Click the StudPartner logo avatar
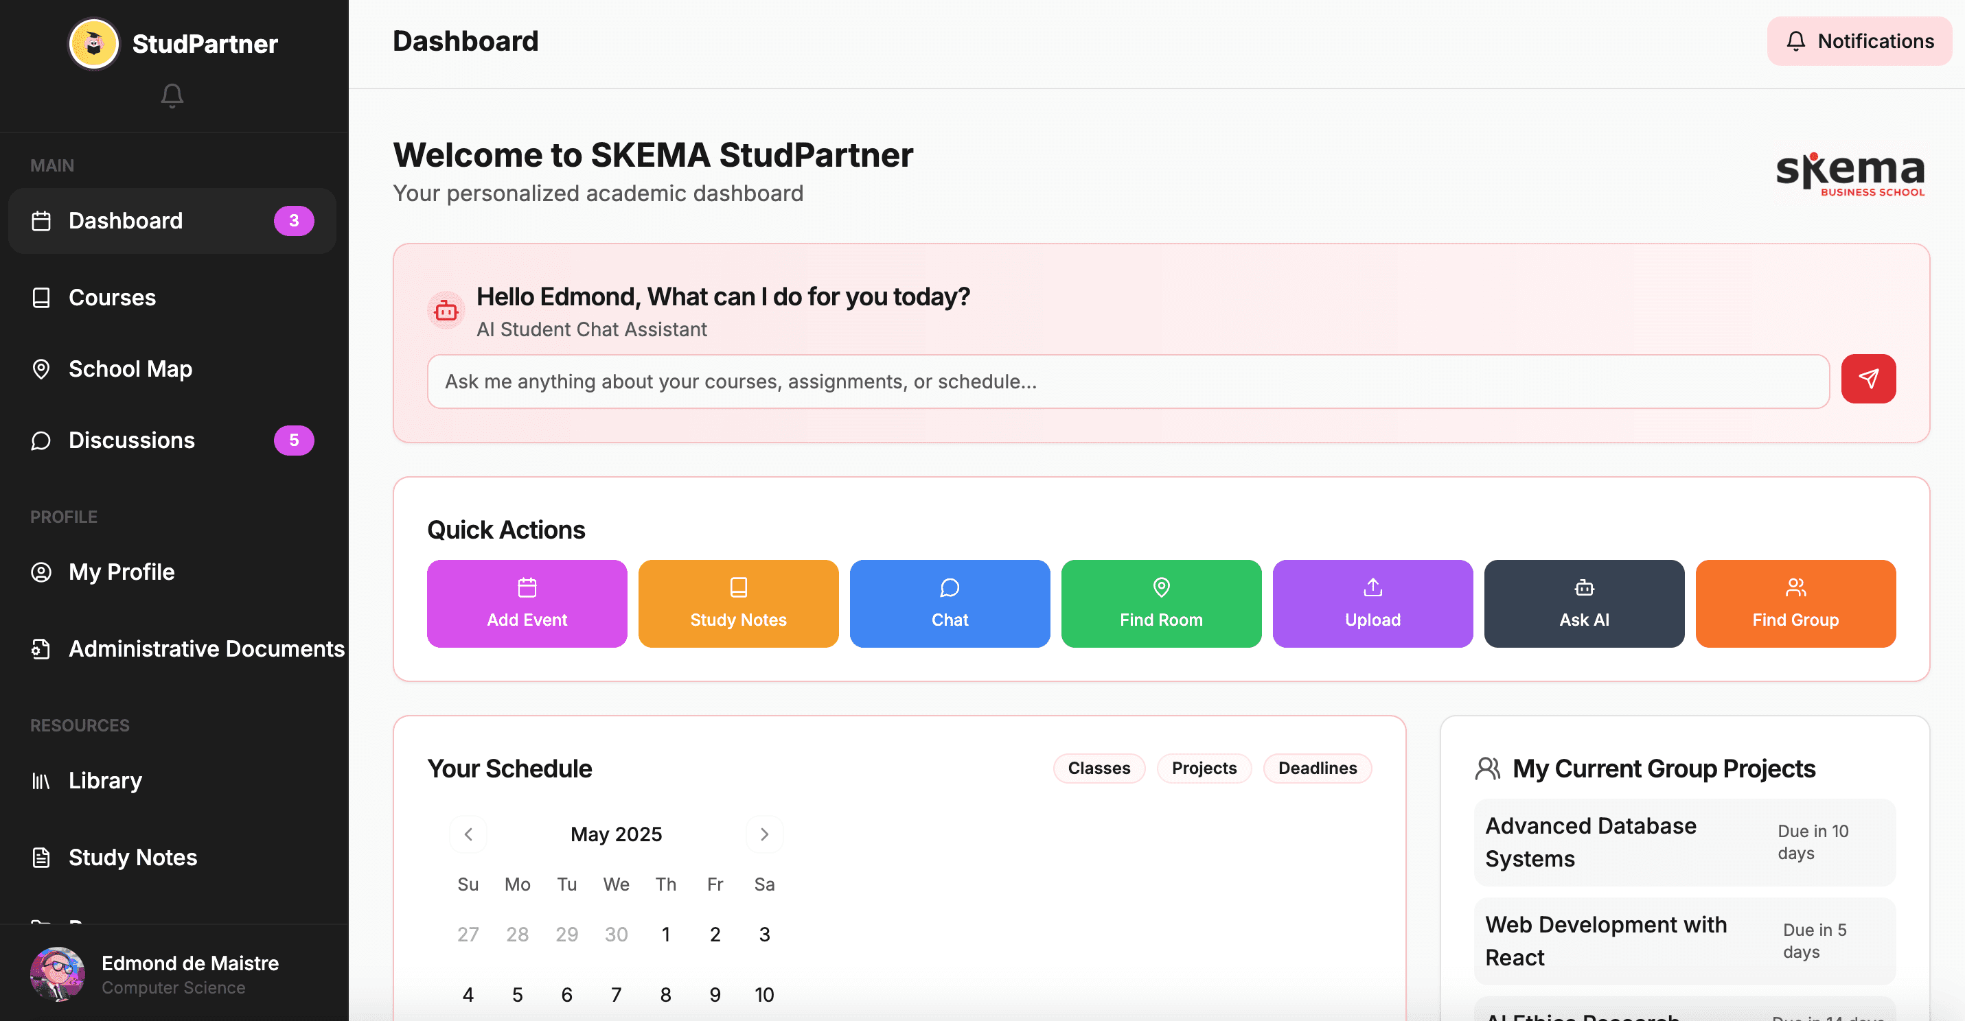 [94, 43]
